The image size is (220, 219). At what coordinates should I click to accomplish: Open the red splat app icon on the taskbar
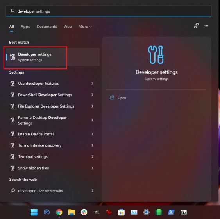coord(109,212)
